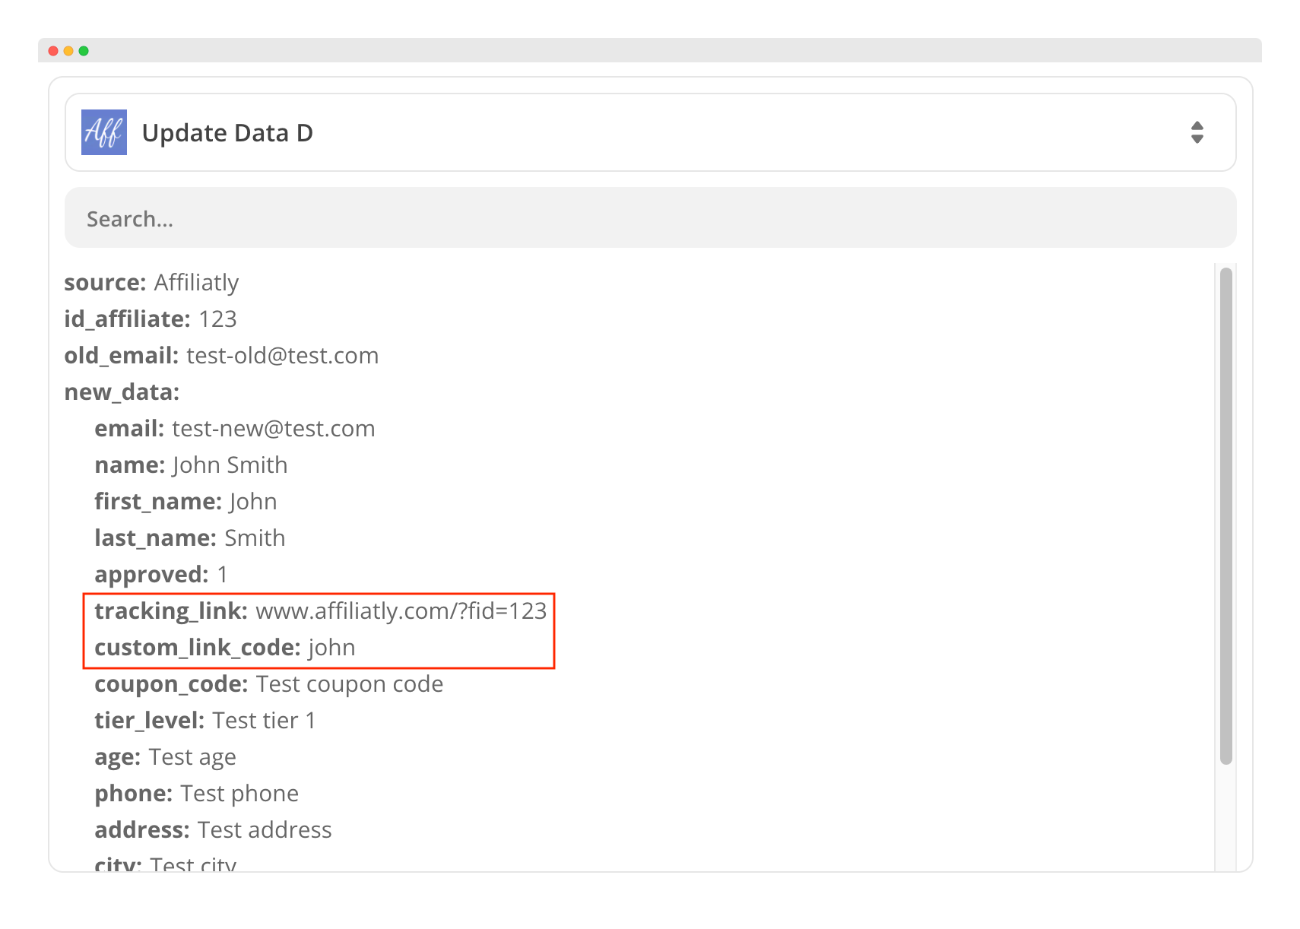
Task: Select the address: Test address row
Action: pyautogui.click(x=213, y=830)
